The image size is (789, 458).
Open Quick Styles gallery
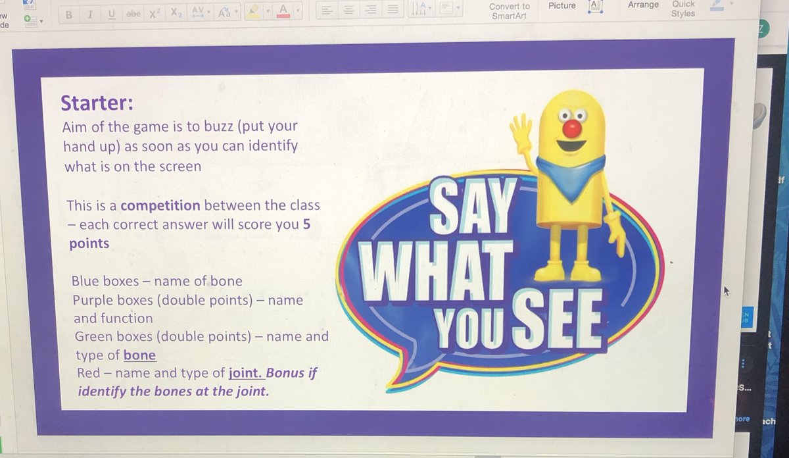click(x=684, y=8)
